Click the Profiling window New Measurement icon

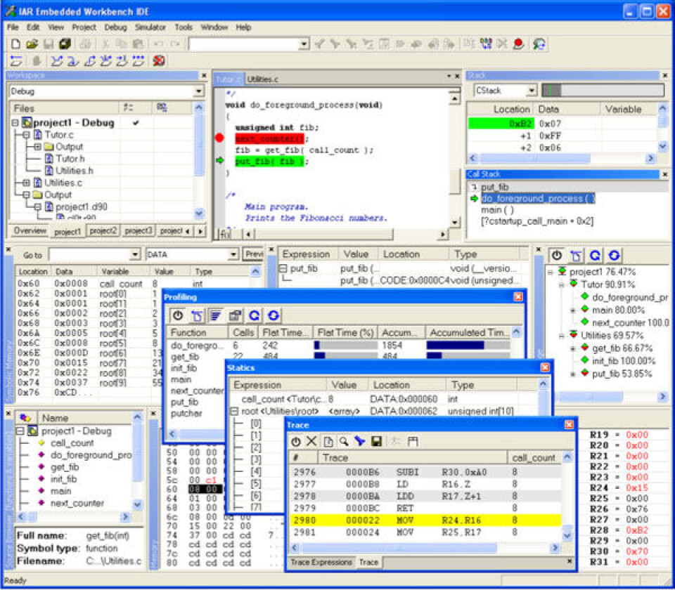(197, 315)
